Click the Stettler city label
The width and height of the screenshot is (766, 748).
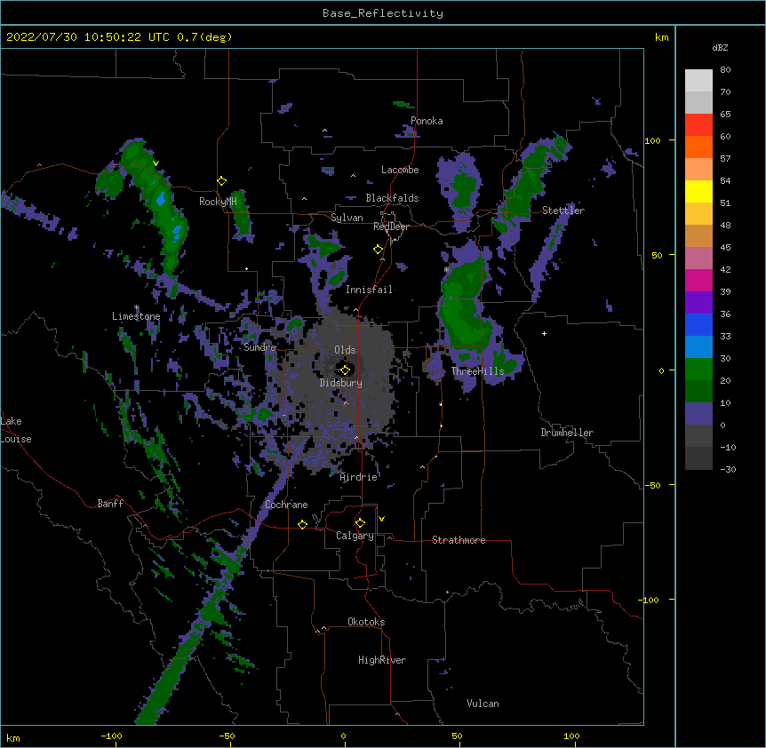pos(563,211)
